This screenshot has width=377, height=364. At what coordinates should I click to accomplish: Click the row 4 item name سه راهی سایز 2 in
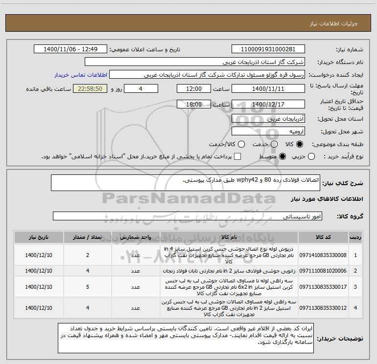pos(229,308)
